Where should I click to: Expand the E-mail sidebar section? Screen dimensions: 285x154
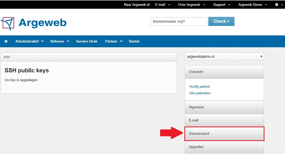pos(224,120)
